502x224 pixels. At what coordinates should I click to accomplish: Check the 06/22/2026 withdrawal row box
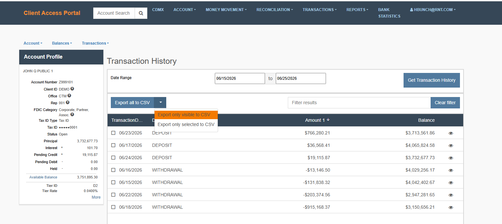coord(113,195)
